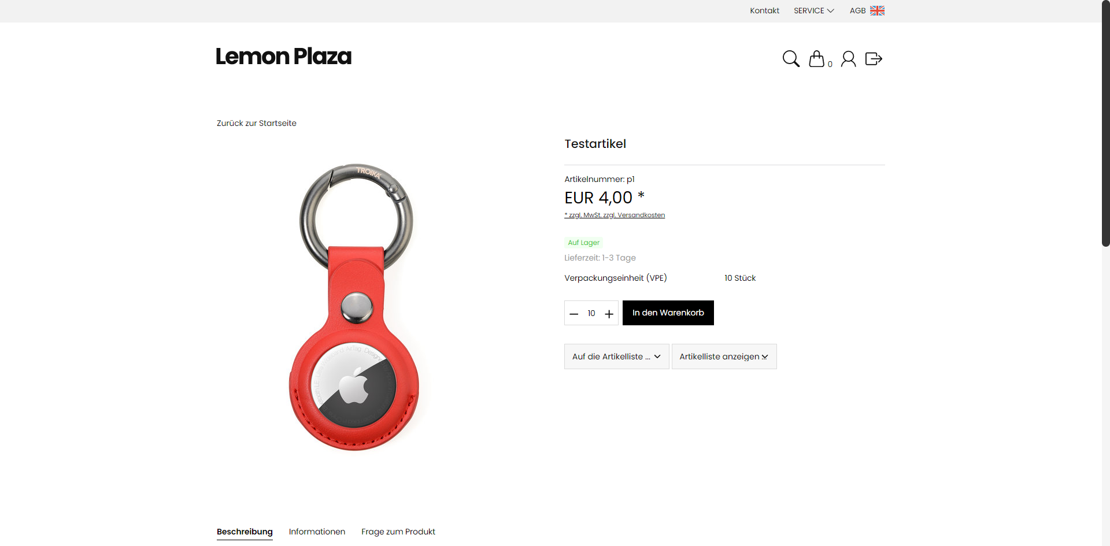This screenshot has width=1110, height=546.
Task: Click the red keychain product image
Action: click(x=355, y=306)
